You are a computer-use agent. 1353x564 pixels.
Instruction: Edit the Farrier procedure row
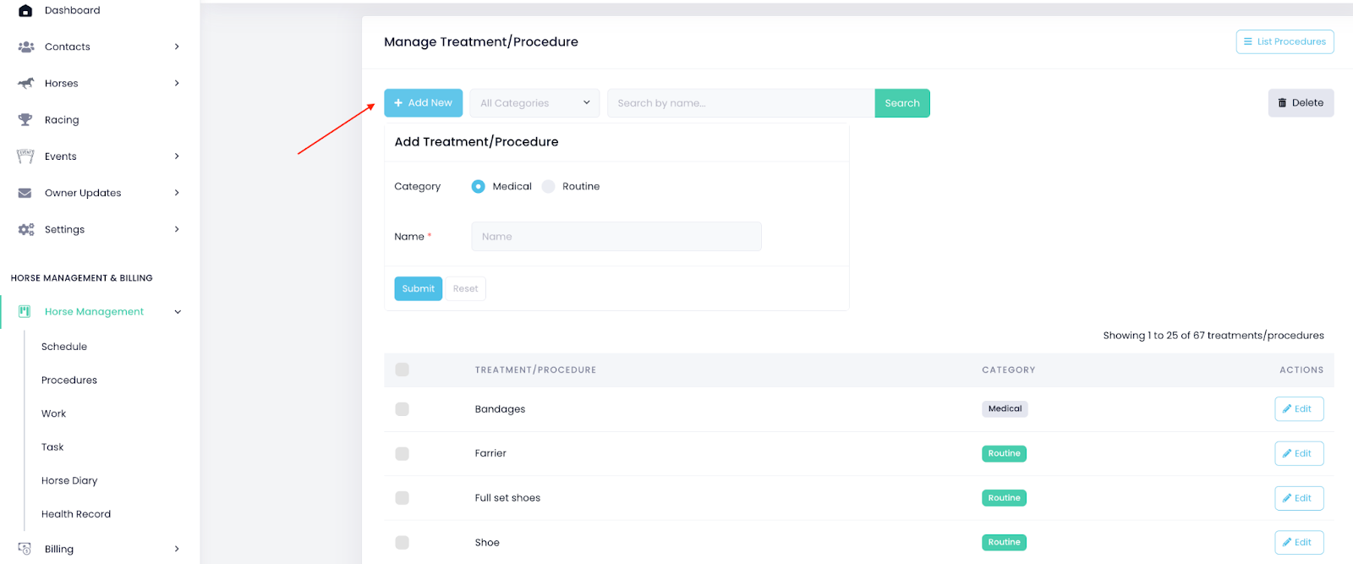(x=1298, y=454)
